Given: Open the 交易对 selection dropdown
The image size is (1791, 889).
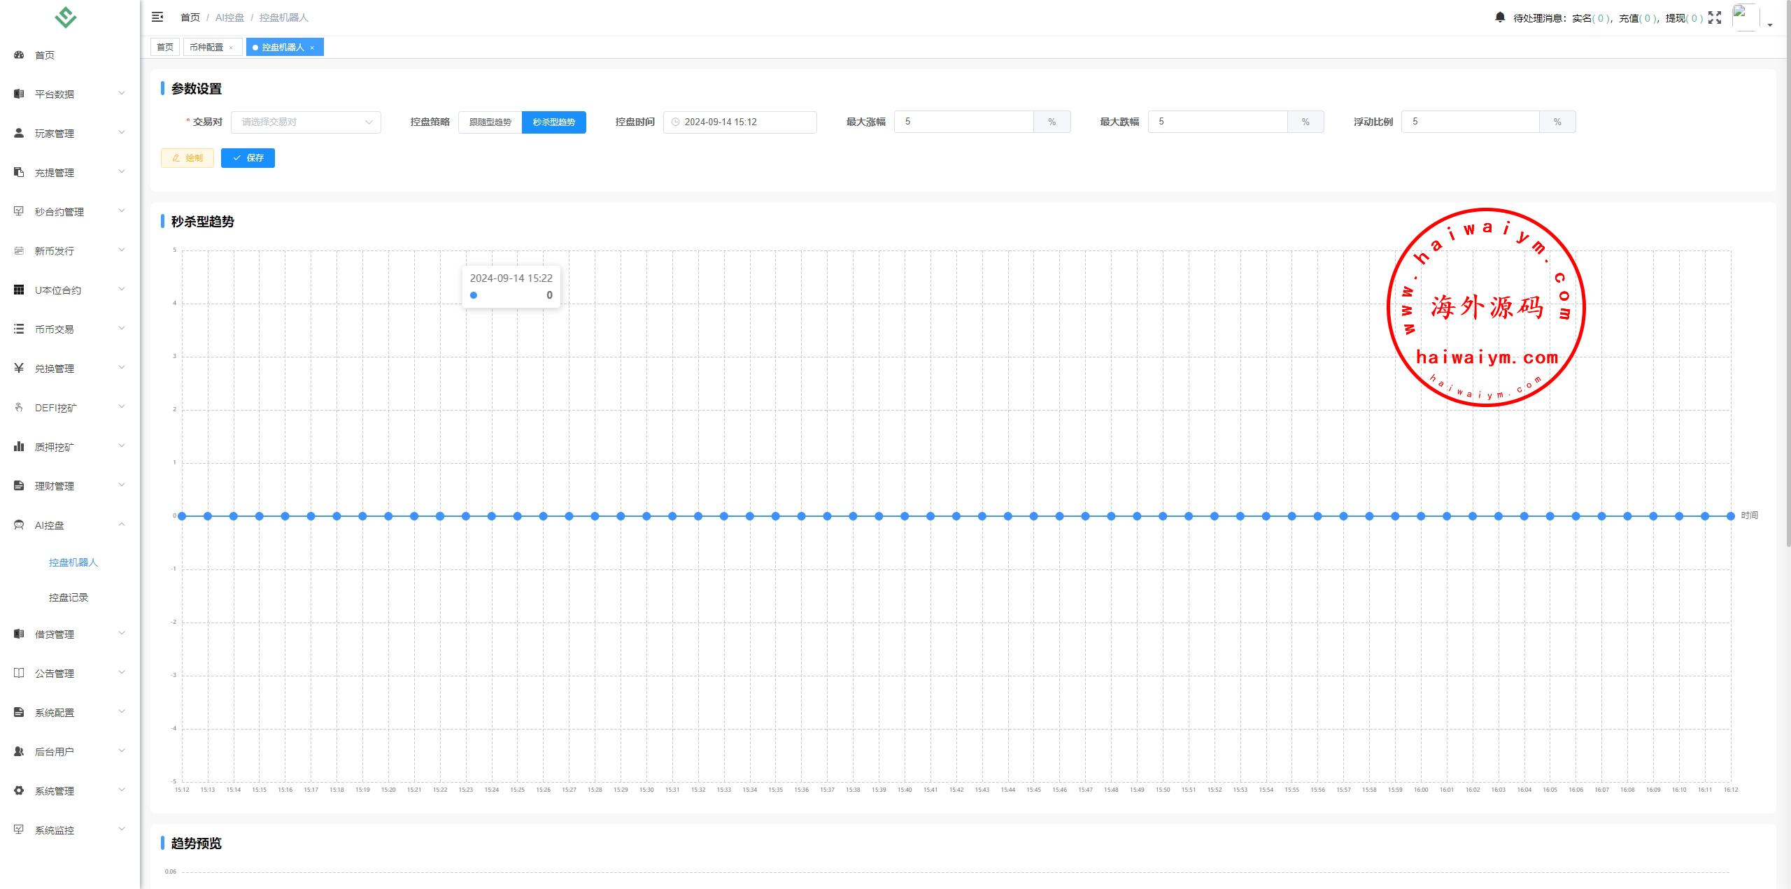Looking at the screenshot, I should (x=306, y=122).
